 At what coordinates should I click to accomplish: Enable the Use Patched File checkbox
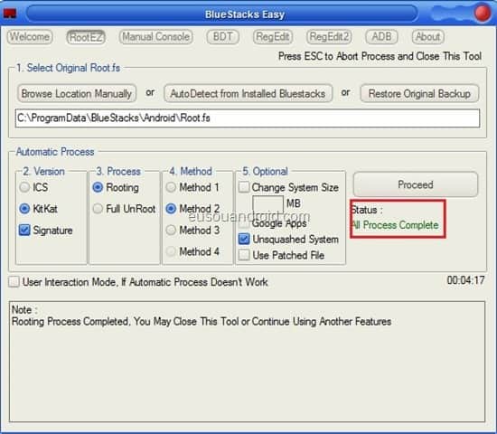(244, 255)
